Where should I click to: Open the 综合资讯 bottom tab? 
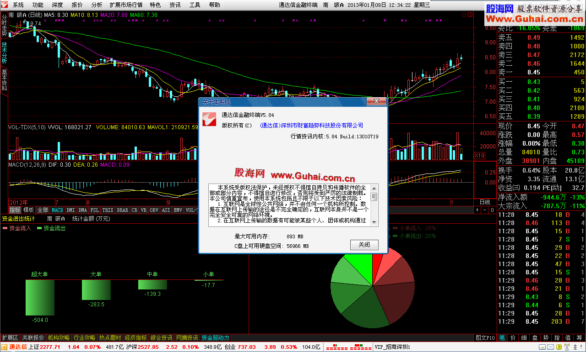[x=161, y=338]
